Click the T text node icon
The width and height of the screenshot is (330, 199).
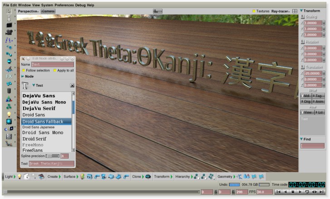click(25, 85)
